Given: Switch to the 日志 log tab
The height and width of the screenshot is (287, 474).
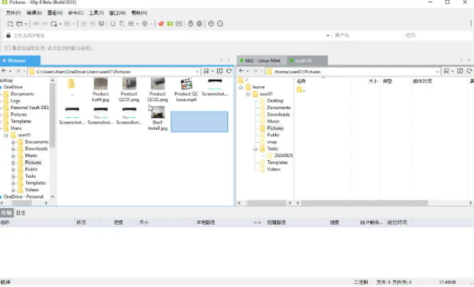Looking at the screenshot, I should (x=21, y=213).
